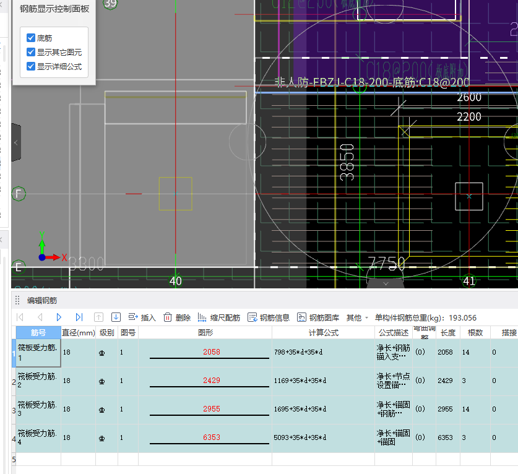The height and width of the screenshot is (474, 518).
Task: Click dimension label 2200 in drawing
Action: [468, 116]
